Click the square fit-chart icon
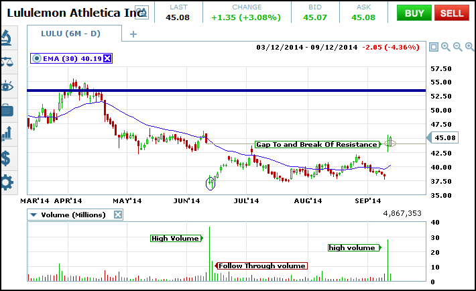Image resolution: width=476 pixels, height=291 pixels. point(434,47)
